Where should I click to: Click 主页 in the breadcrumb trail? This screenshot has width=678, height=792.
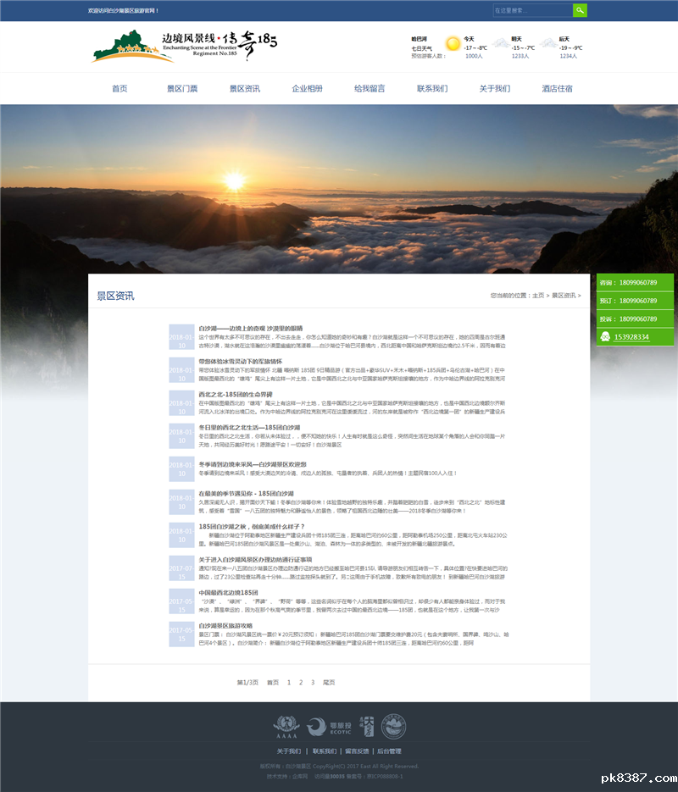537,296
